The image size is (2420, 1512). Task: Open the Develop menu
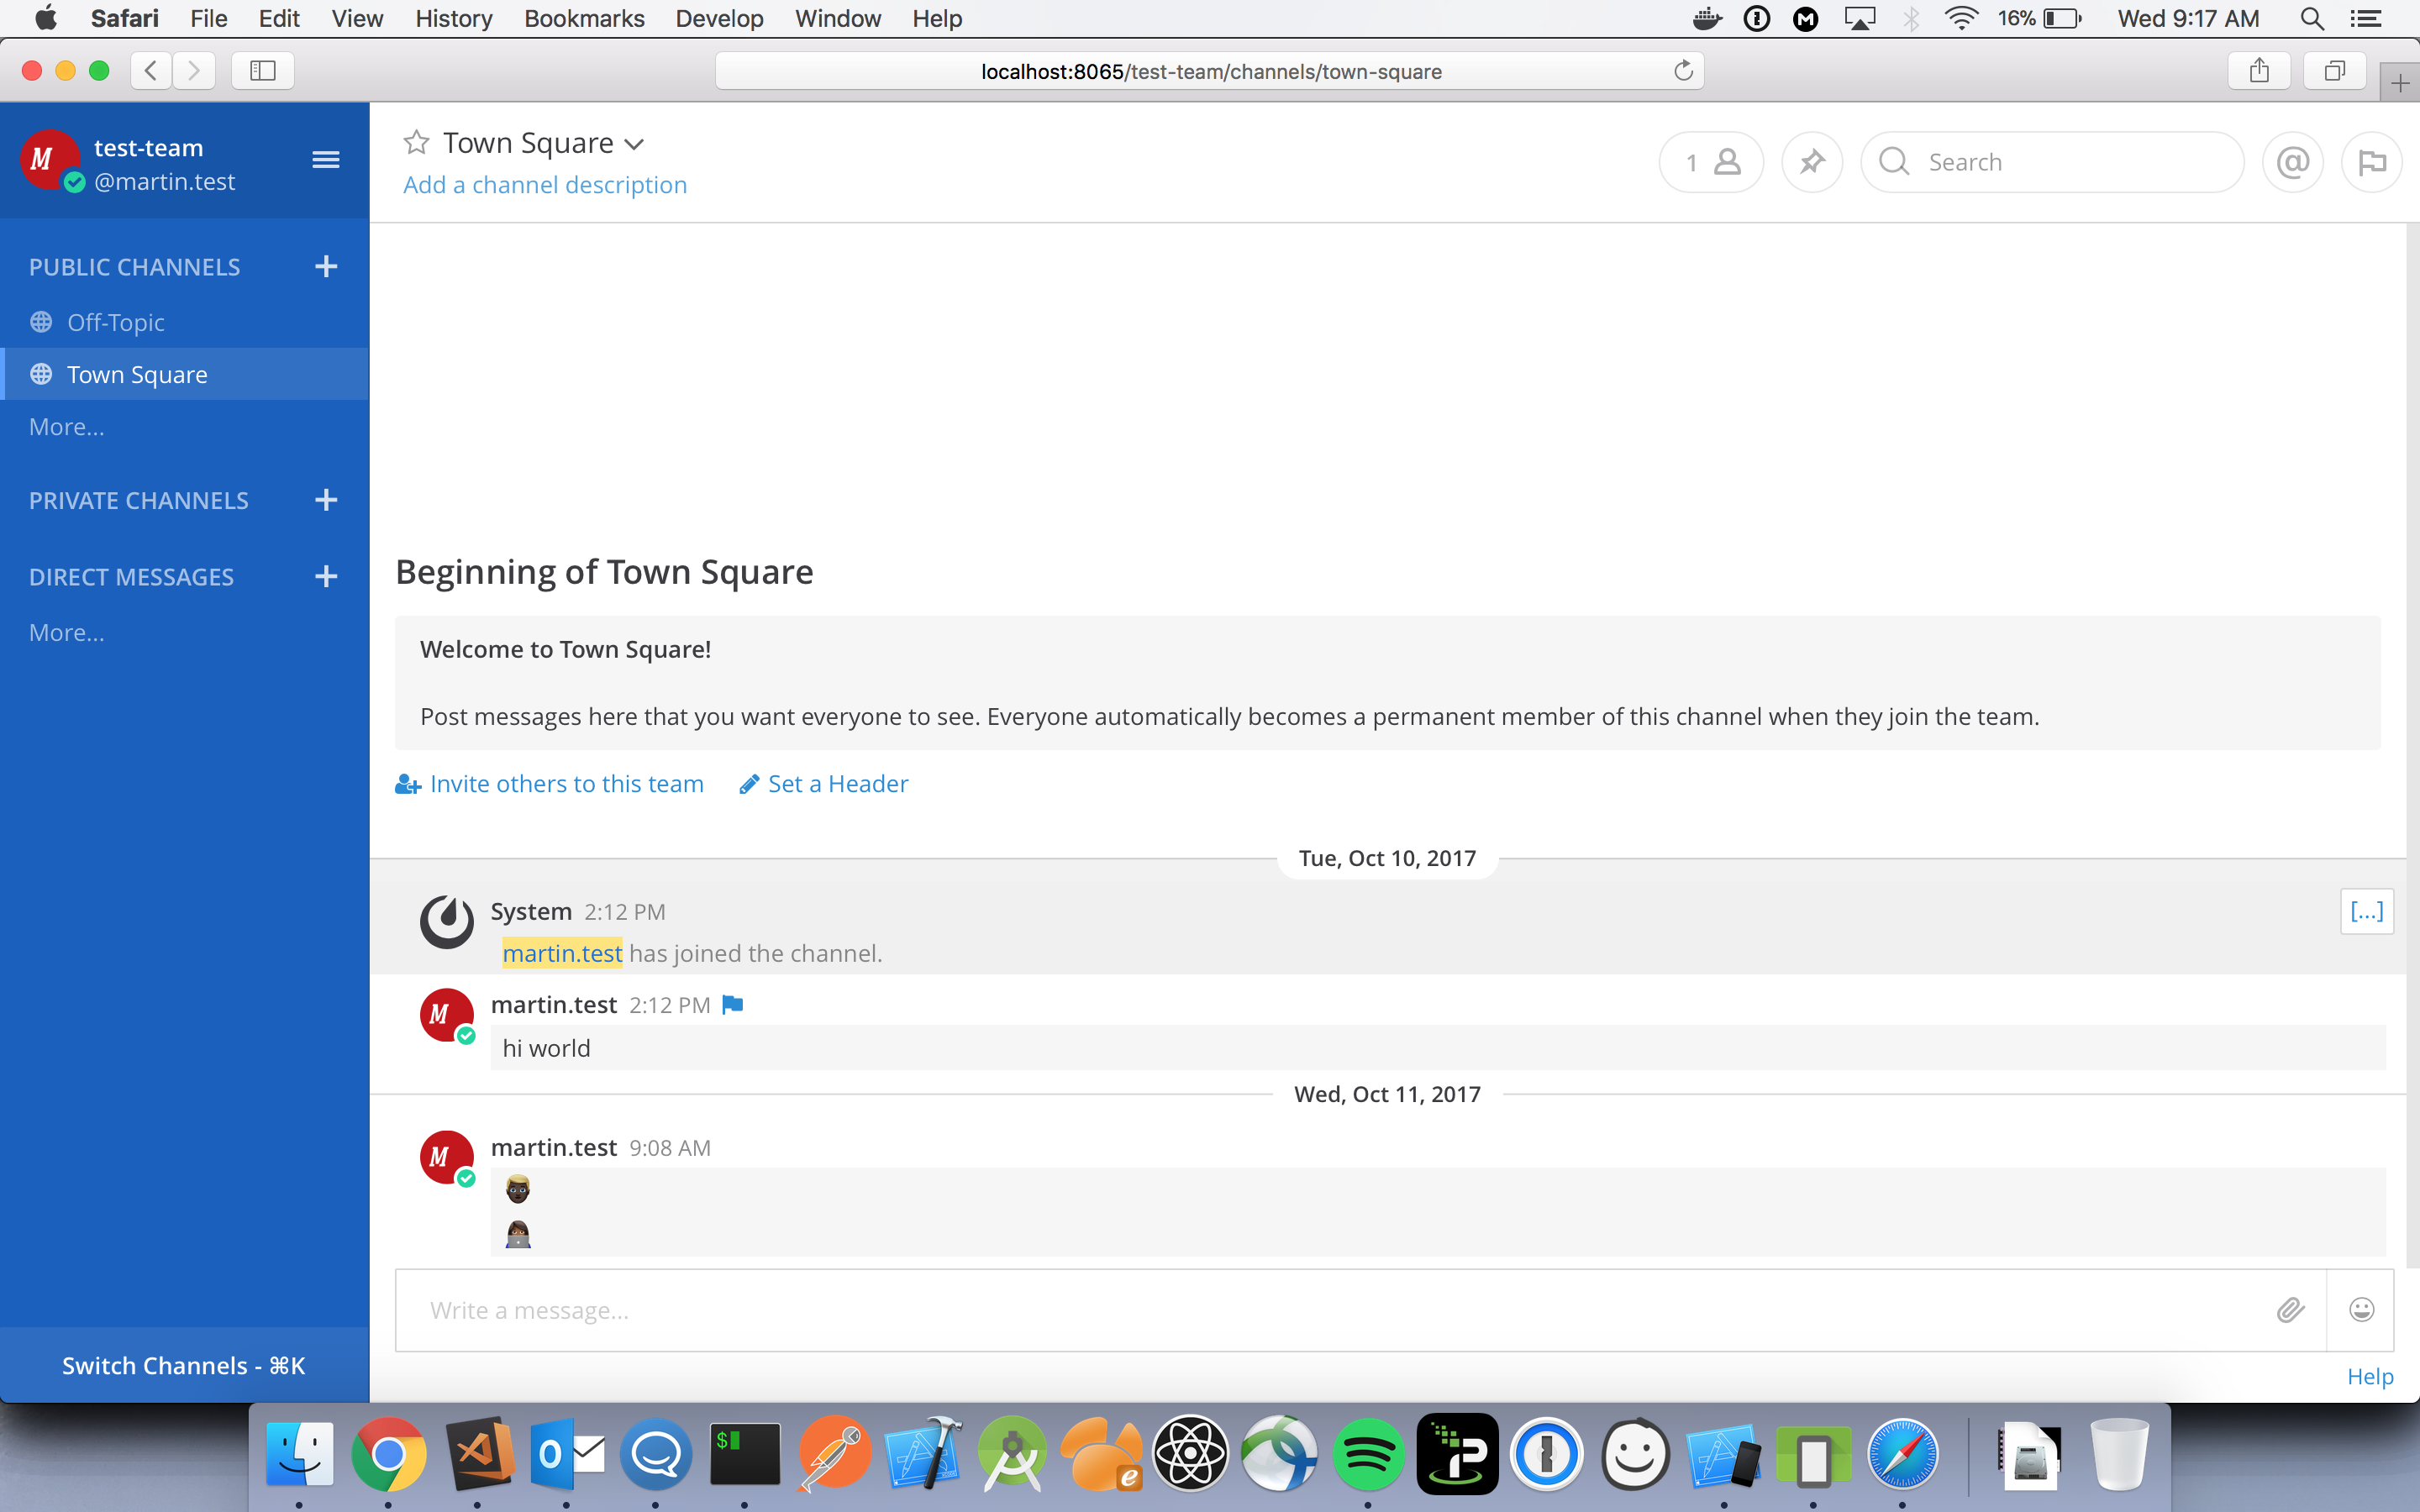coord(719,18)
